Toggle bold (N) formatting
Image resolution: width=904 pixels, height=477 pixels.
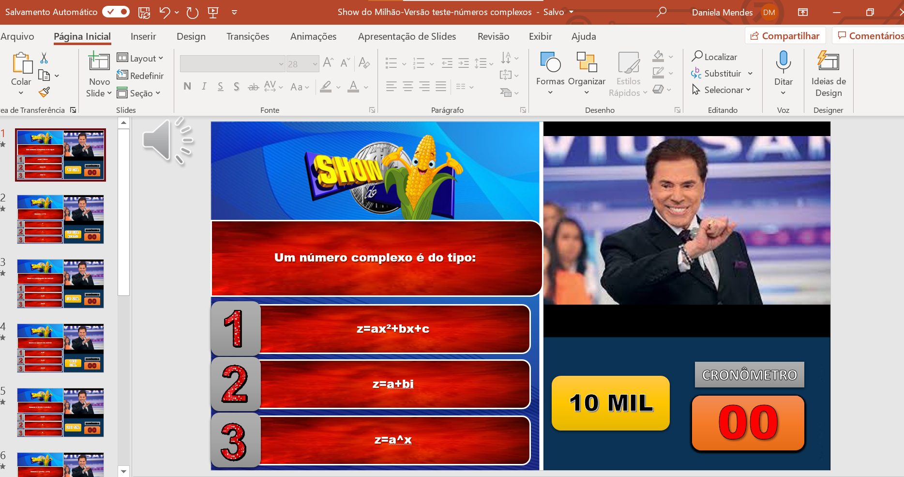[x=187, y=87]
